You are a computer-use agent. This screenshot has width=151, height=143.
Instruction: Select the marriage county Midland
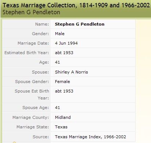(63, 117)
